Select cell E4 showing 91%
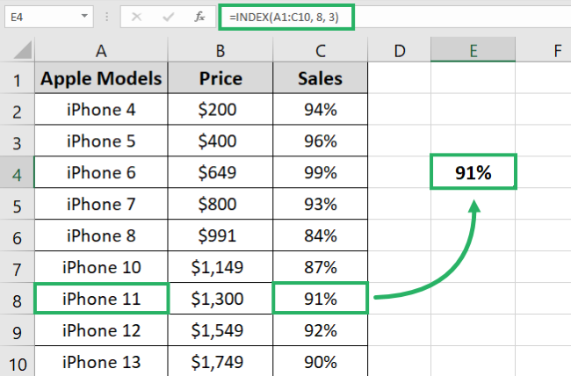Viewport: 571px width, 376px height. point(473,172)
